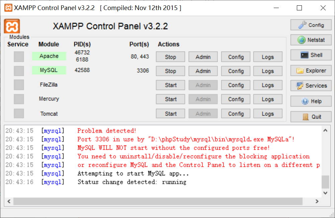Toggle the Tomcat service checkbox

tap(19, 113)
